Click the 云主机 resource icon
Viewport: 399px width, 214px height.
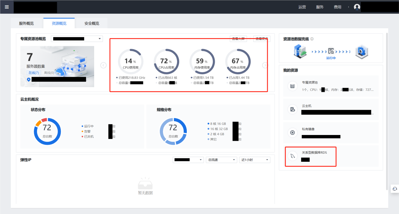point(292,109)
